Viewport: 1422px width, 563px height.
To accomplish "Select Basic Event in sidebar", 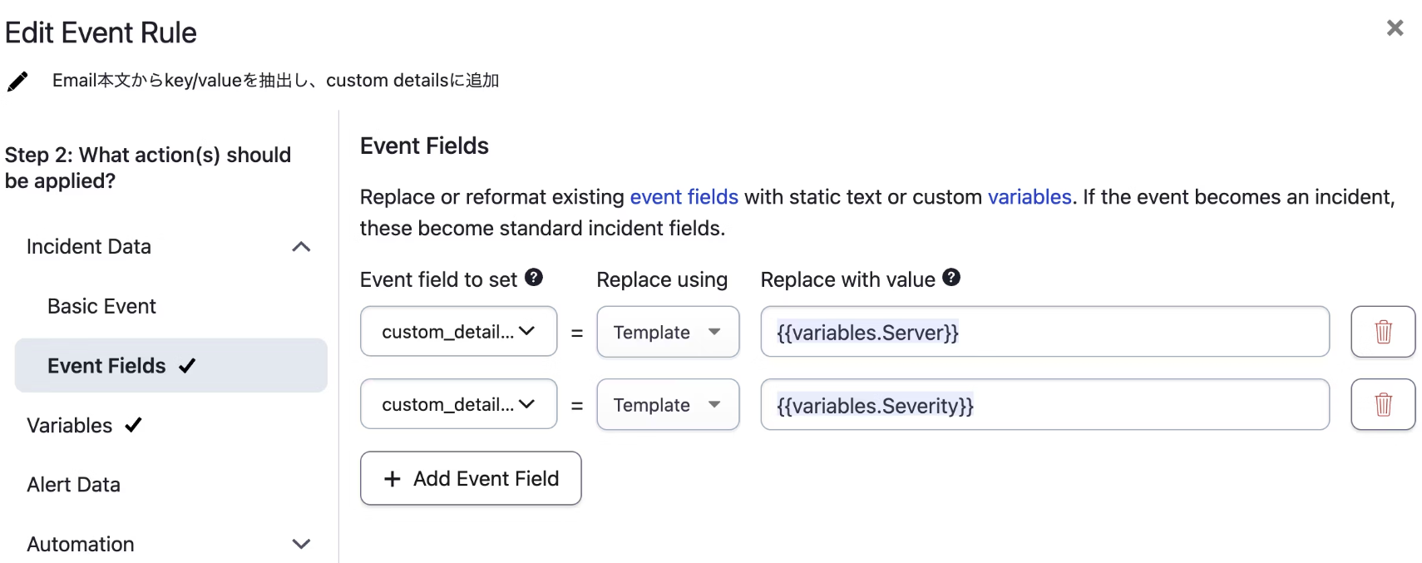I will coord(101,307).
